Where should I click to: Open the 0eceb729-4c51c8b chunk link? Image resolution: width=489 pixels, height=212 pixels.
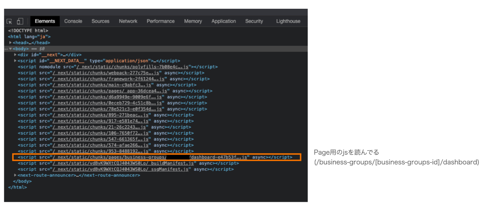click(107, 103)
